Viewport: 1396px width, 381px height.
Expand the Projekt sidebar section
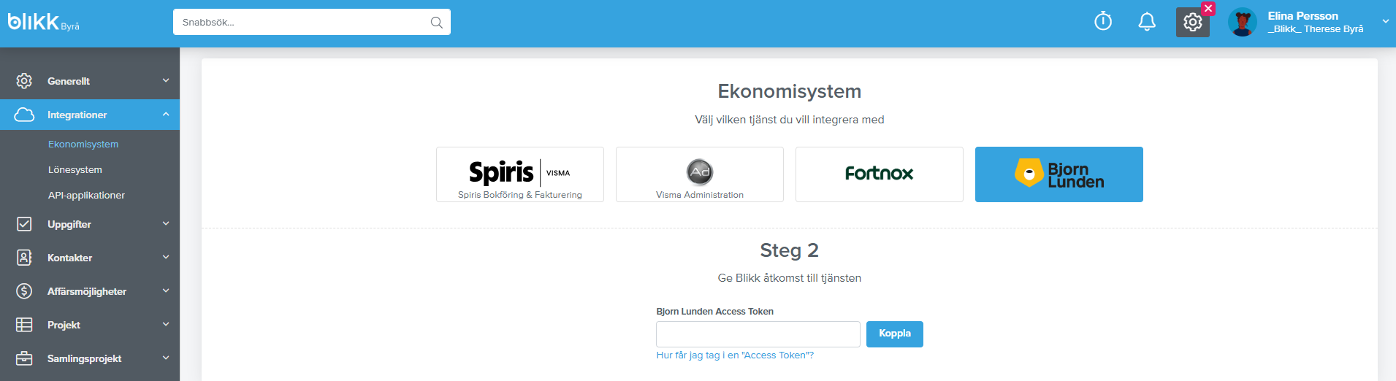(x=90, y=325)
